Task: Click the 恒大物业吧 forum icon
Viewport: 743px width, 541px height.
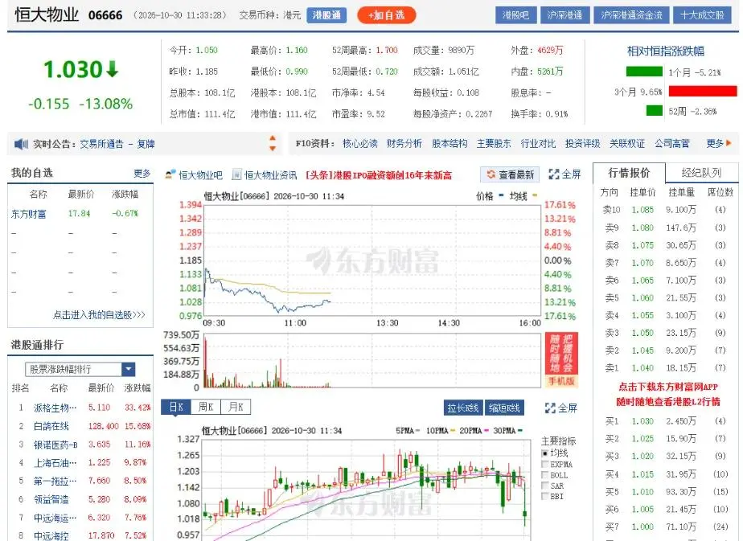Action: click(170, 174)
